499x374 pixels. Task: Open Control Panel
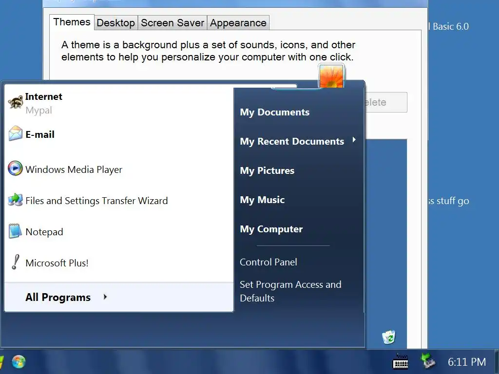tap(269, 262)
